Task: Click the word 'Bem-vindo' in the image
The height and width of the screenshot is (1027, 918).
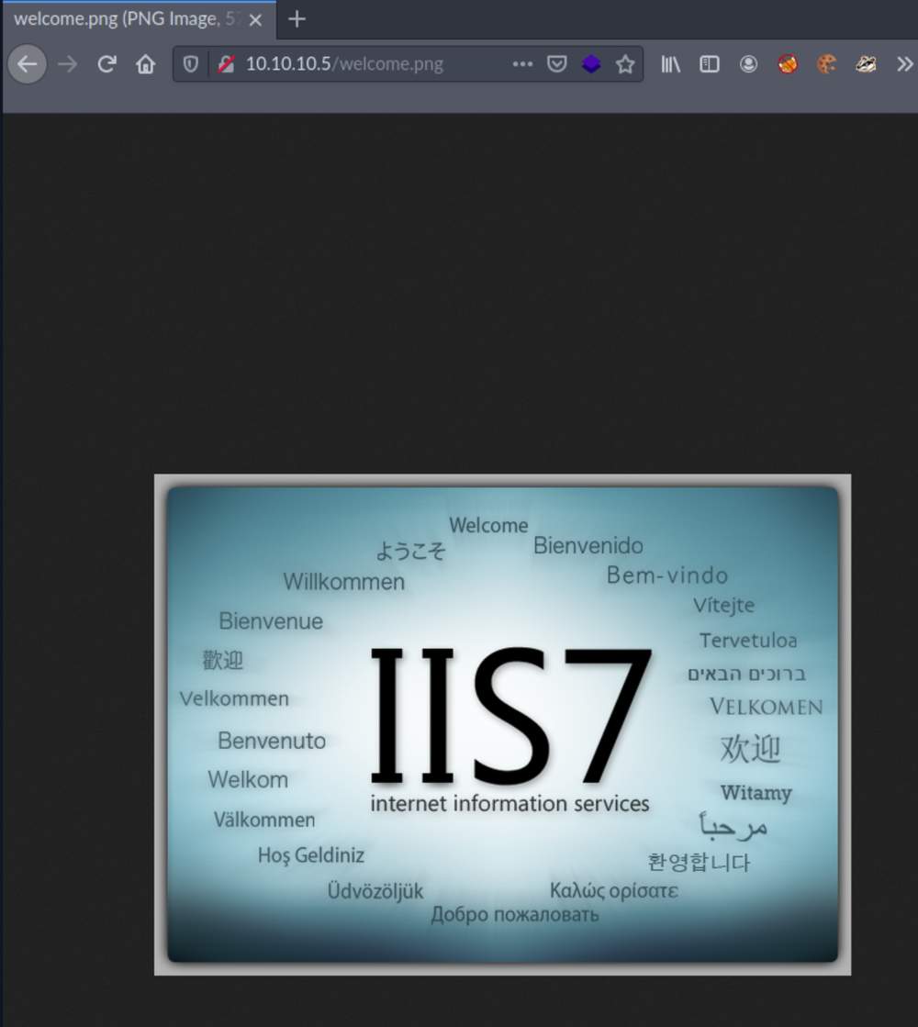Action: point(667,575)
